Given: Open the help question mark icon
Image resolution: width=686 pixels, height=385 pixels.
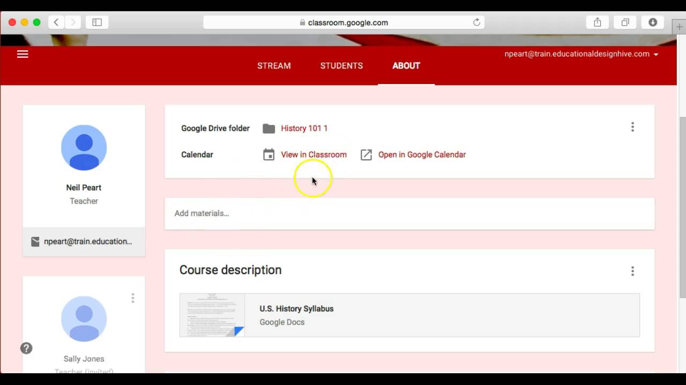Looking at the screenshot, I should coord(26,348).
